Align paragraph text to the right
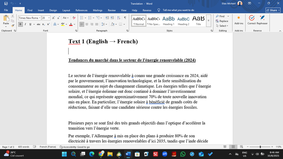The width and height of the screenshot is (283, 159). pos(92,24)
